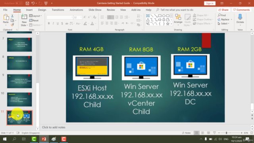Screen dimensions: 254x143
Task: Open Shape Effects dropdown
Action: (x=203, y=23)
